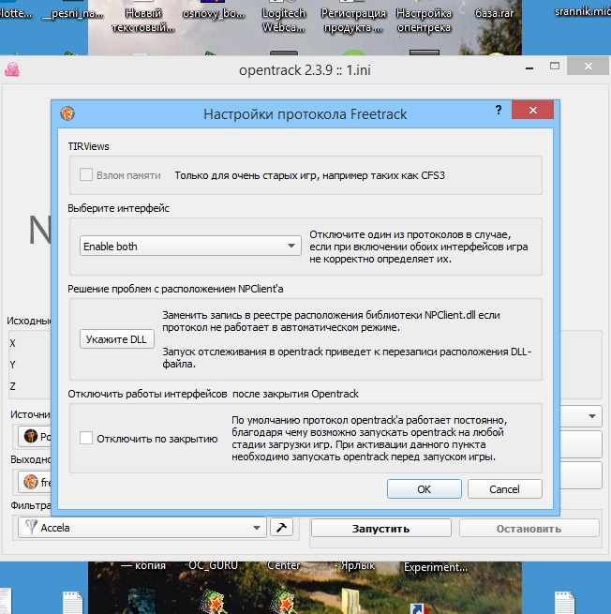Open the 'srannik.mid' desktop file

click(583, 12)
